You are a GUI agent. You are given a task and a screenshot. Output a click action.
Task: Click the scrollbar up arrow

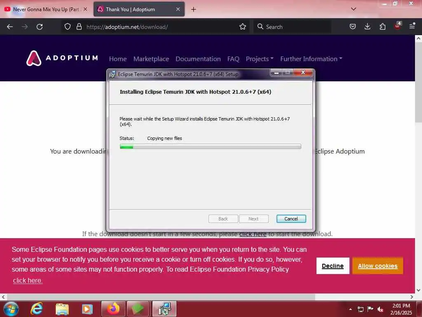418,38
